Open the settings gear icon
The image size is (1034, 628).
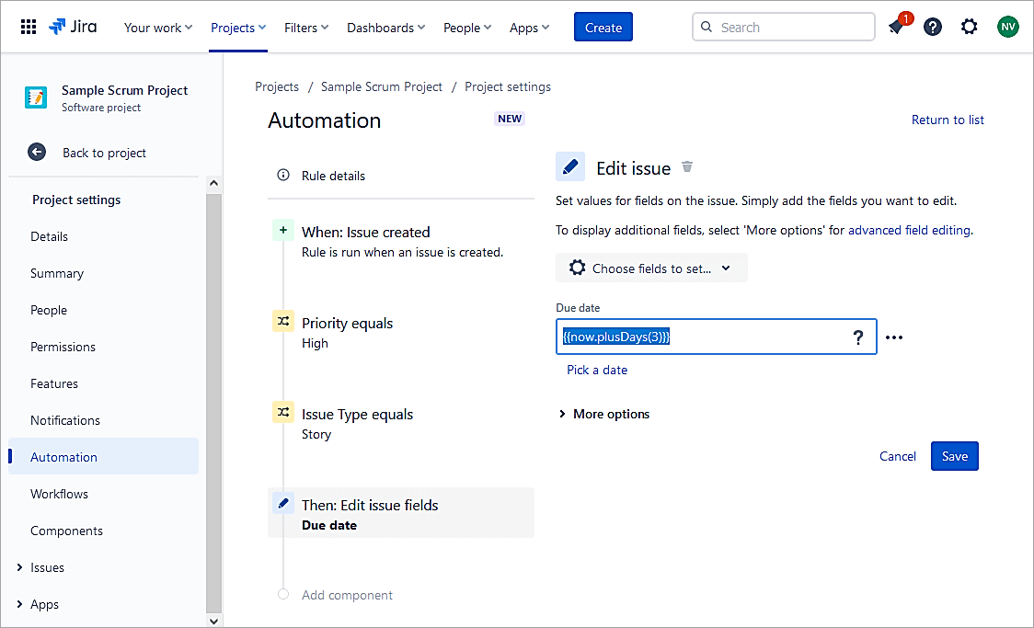970,27
